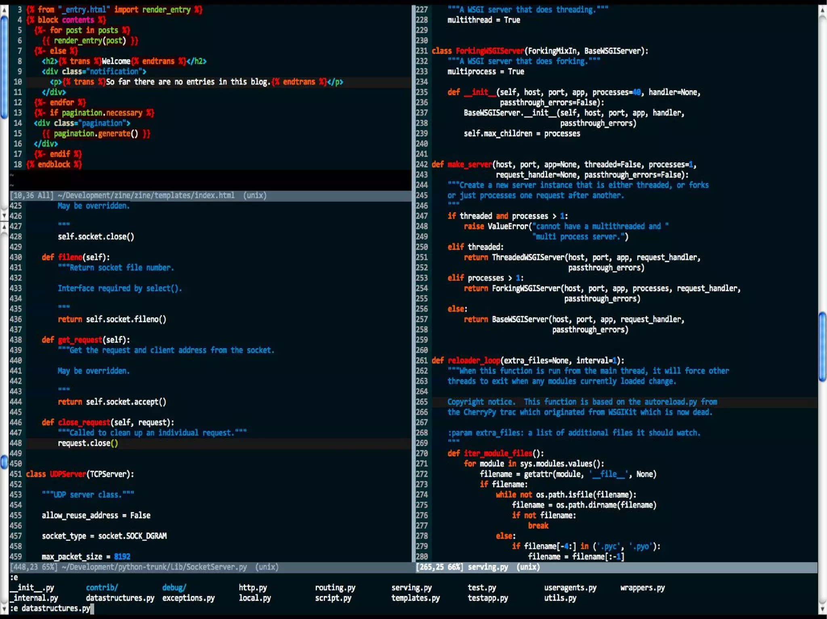This screenshot has height=619, width=827.
Task: Click the contrib/ directory in completion list
Action: [102, 588]
